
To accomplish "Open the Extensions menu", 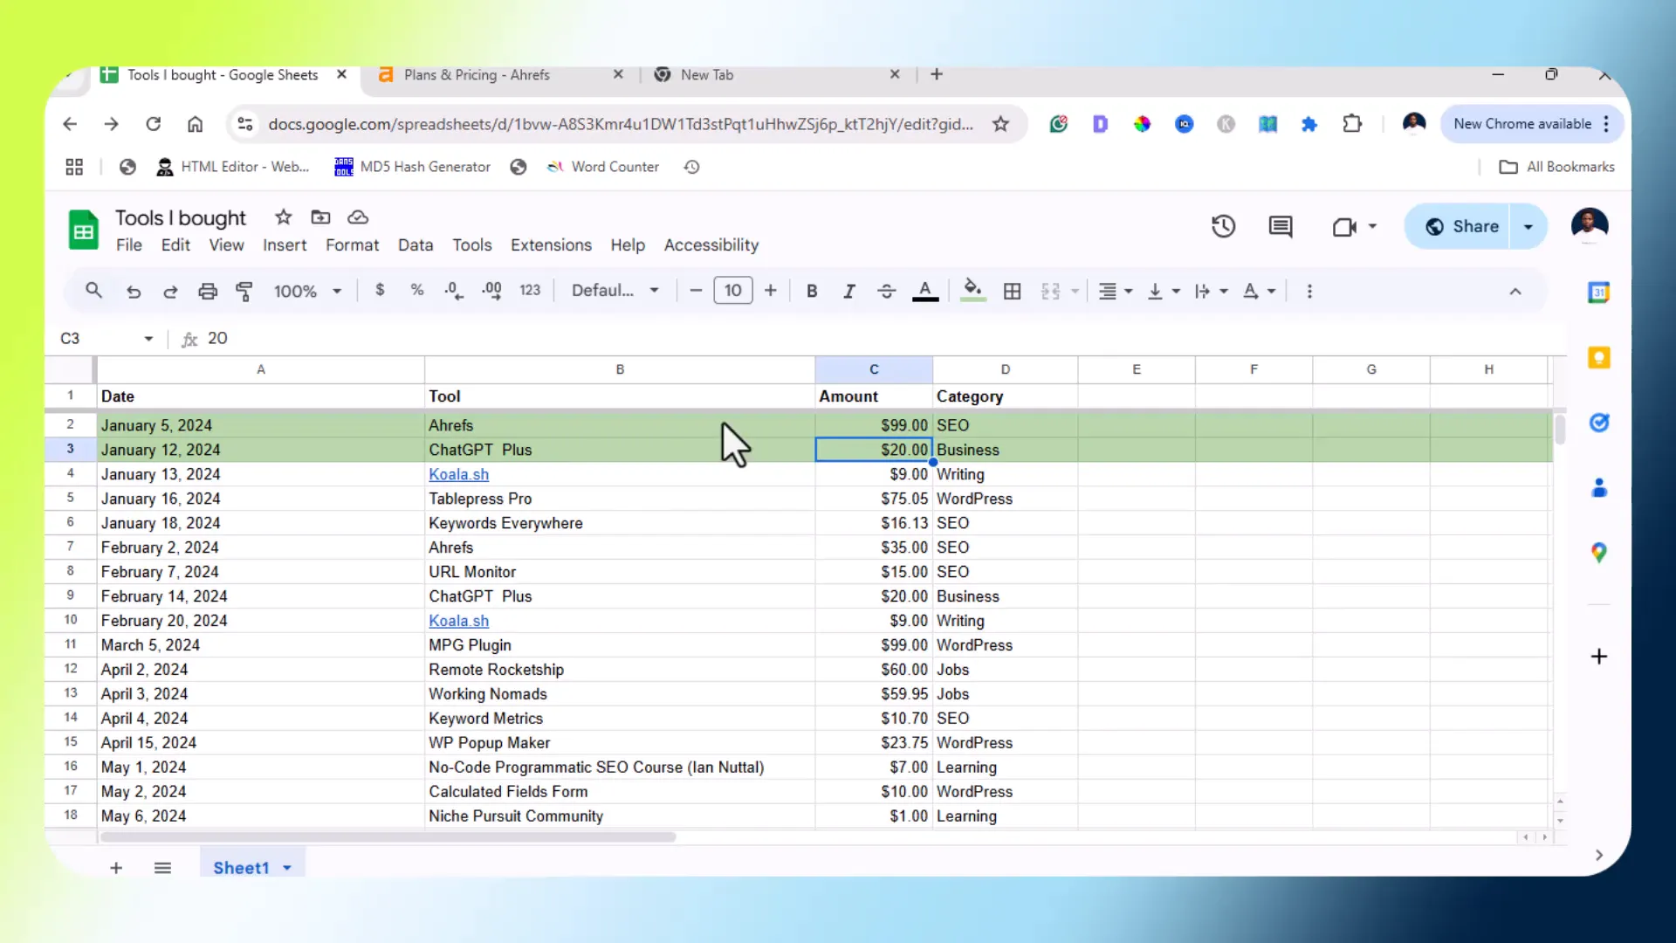I will (x=551, y=245).
